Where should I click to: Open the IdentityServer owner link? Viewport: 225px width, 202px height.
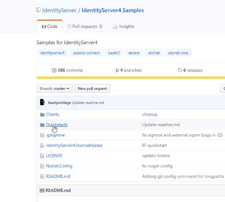[x=59, y=10]
